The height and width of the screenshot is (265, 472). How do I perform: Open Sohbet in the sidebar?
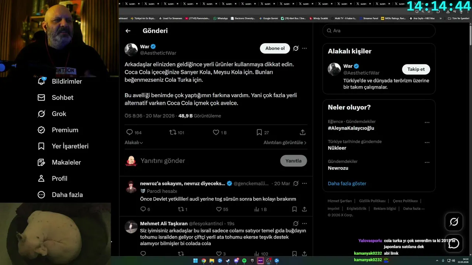pos(55,98)
